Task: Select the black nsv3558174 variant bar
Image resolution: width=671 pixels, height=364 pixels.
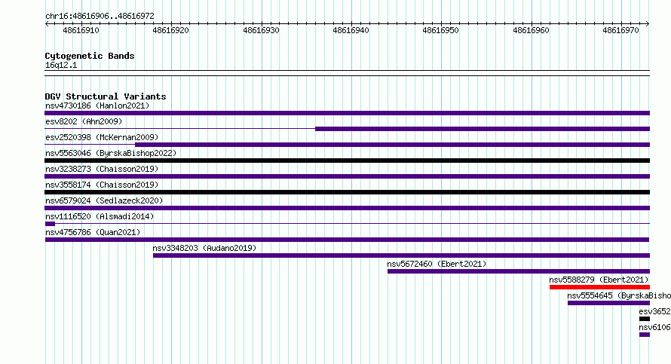Action: (x=347, y=192)
